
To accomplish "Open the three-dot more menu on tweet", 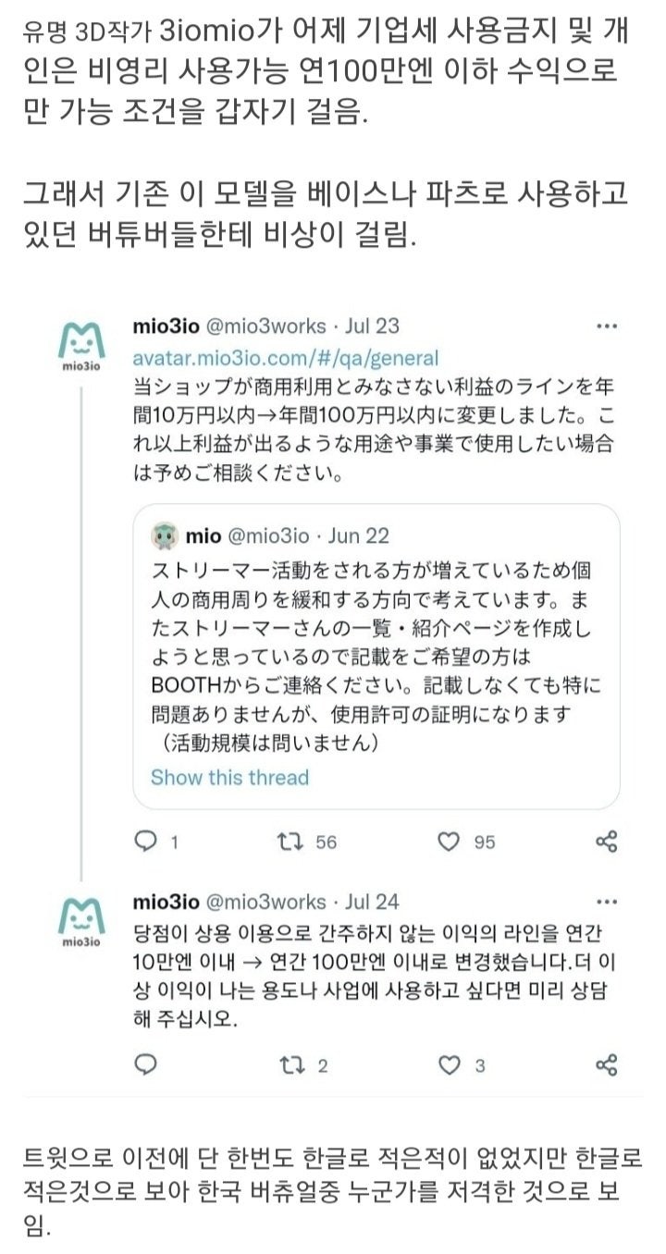I will [607, 326].
